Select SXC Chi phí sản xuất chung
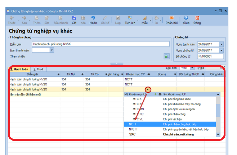This screenshot has height=155, width=237. click(x=170, y=134)
